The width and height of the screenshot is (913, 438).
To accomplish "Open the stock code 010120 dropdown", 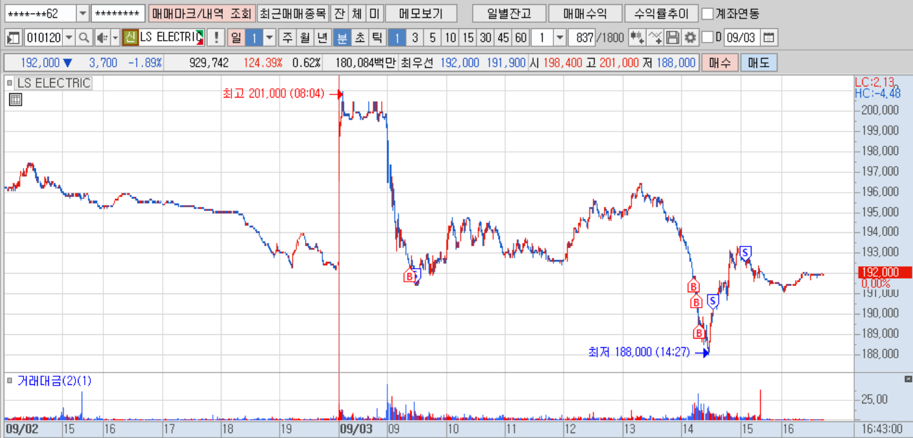I will tap(69, 38).
